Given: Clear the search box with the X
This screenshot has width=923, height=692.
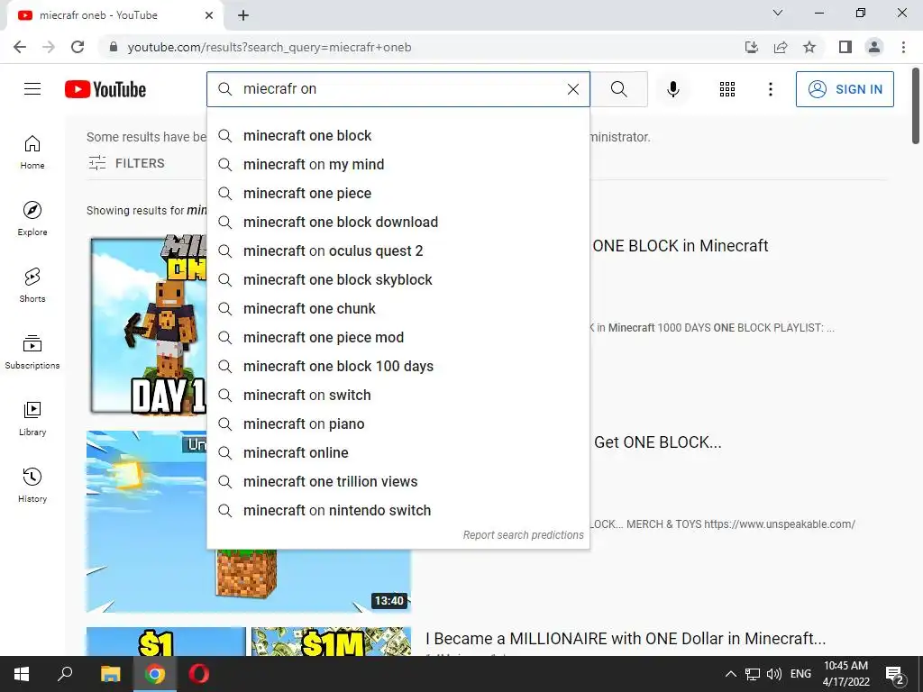Looking at the screenshot, I should pos(572,89).
